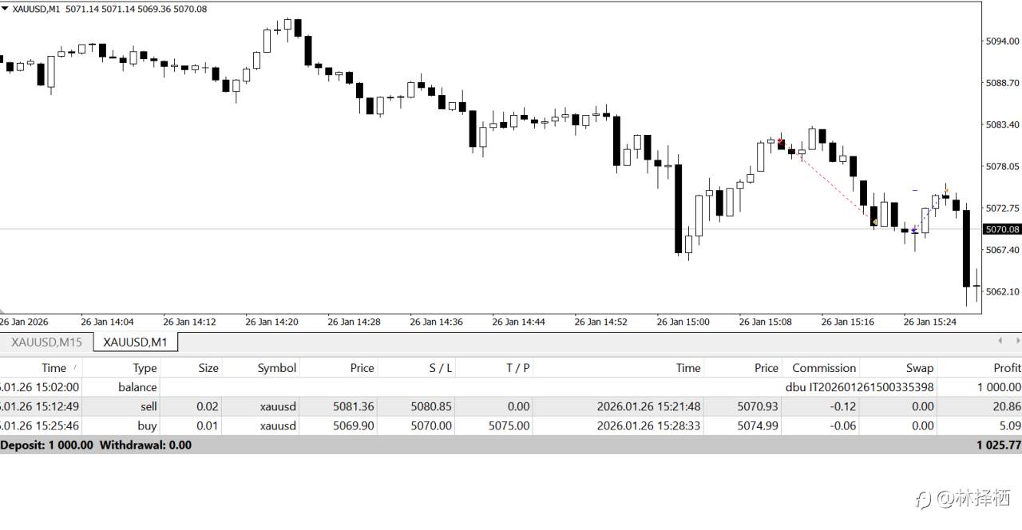Click the 5.09 profit value
The height and width of the screenshot is (530, 1022).
tap(1010, 425)
